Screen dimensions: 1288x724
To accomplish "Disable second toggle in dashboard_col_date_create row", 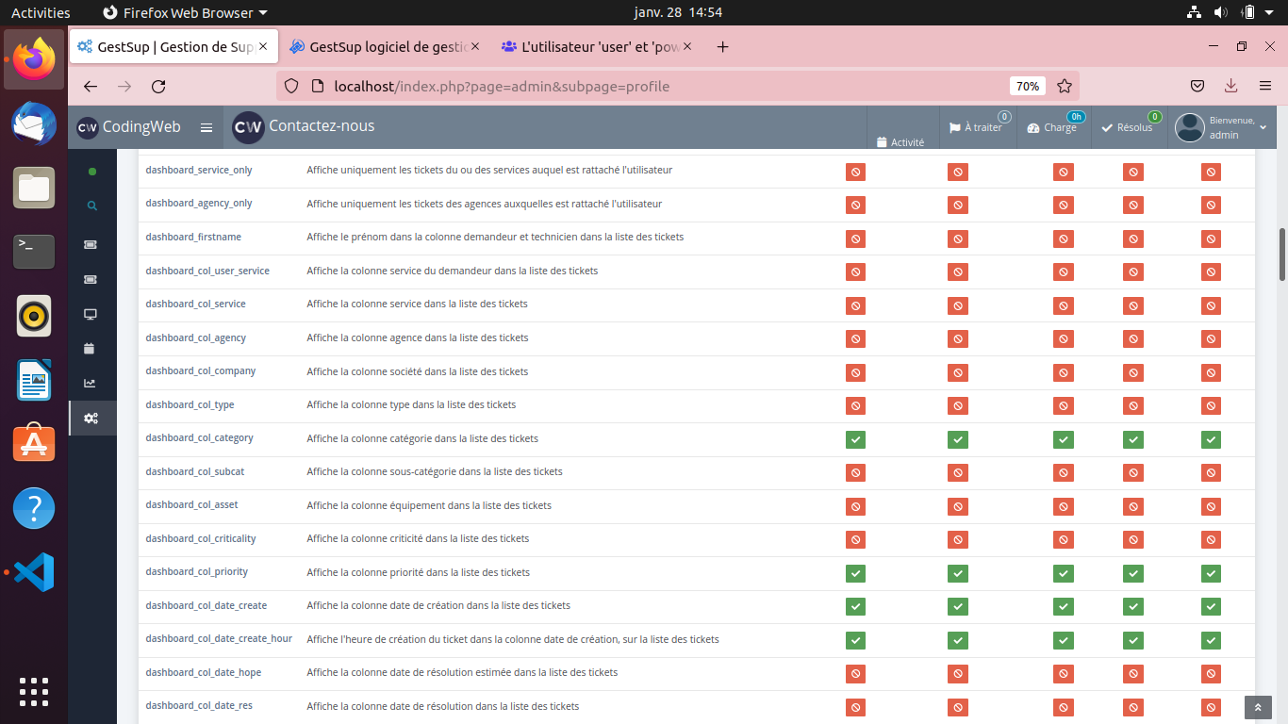I will point(958,607).
